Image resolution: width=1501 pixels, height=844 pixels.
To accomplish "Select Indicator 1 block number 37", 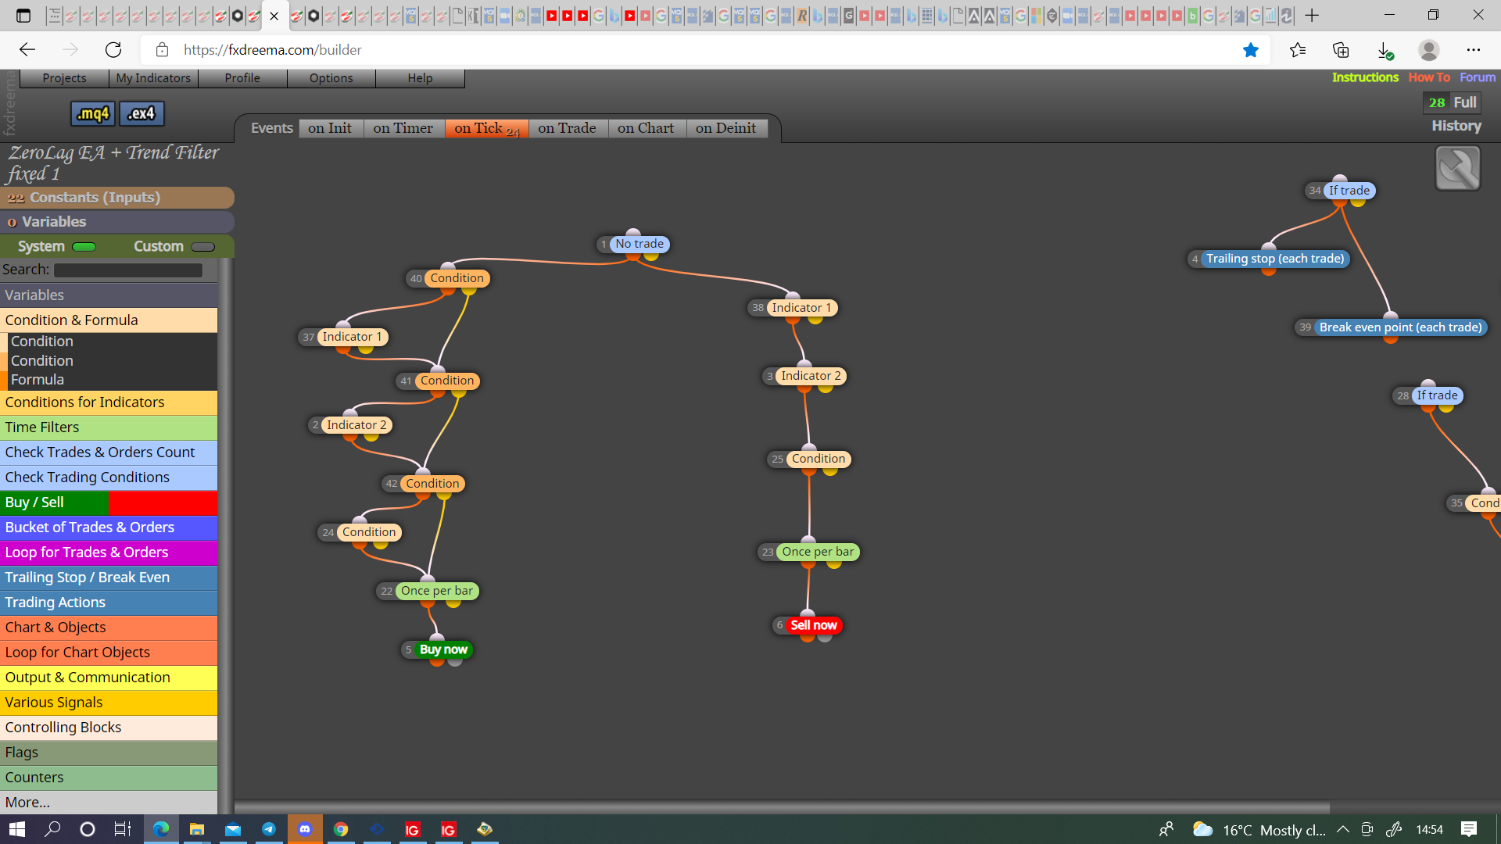I will pos(353,337).
